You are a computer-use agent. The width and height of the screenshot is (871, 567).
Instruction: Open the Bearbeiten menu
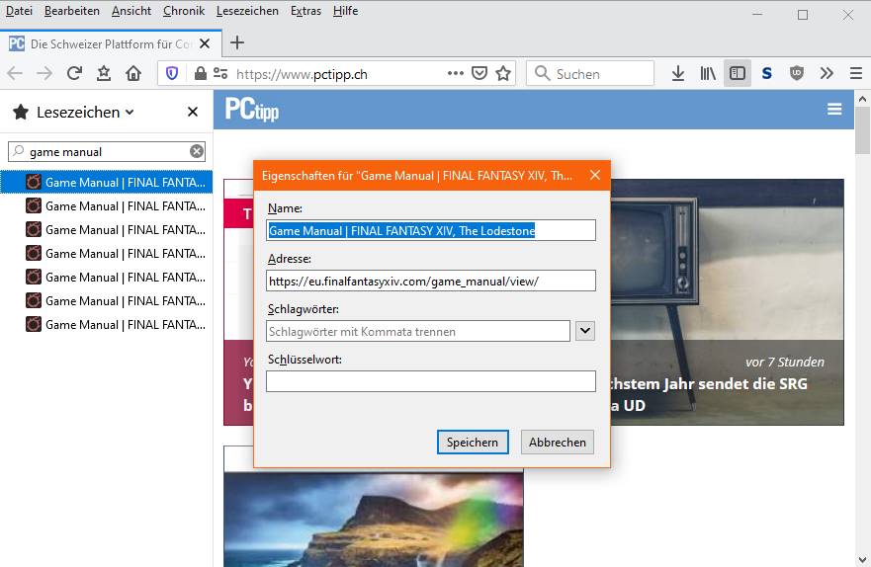[x=71, y=11]
